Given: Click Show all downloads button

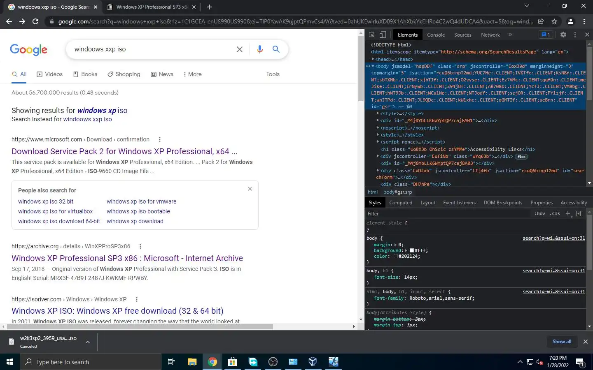Looking at the screenshot, I should [x=562, y=342].
